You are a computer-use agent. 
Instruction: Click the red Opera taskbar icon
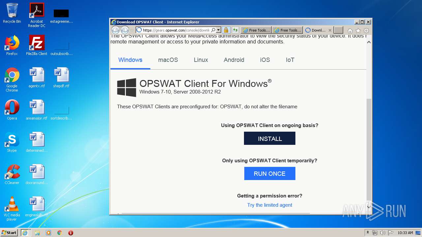(71, 233)
